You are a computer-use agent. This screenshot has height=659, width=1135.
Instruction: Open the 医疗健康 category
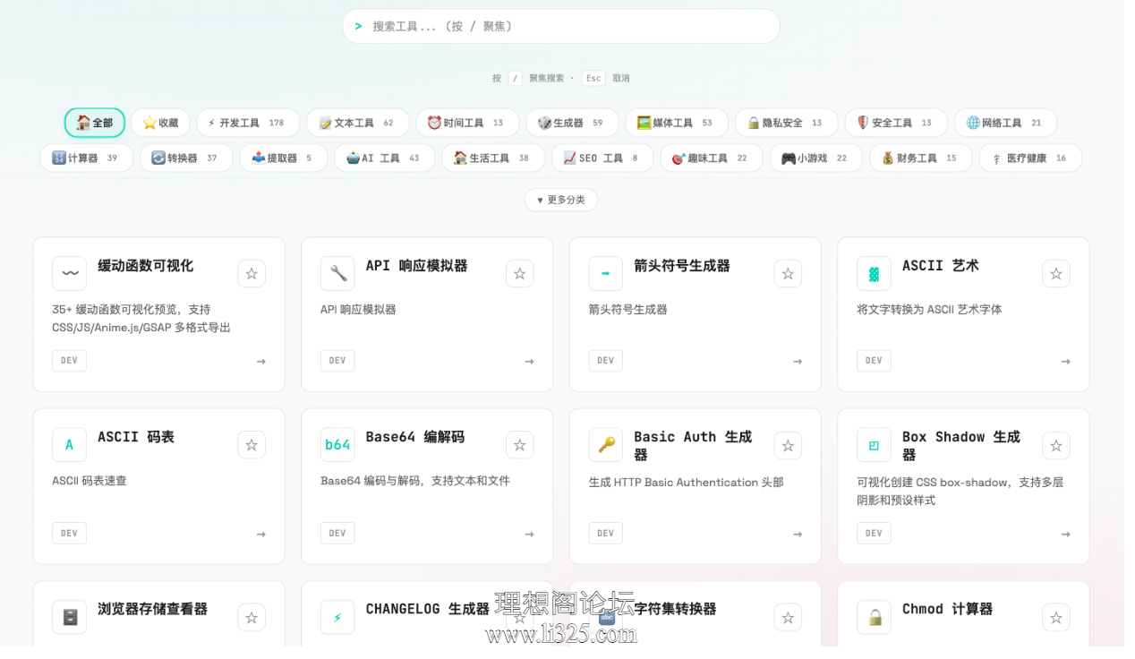pos(1030,158)
